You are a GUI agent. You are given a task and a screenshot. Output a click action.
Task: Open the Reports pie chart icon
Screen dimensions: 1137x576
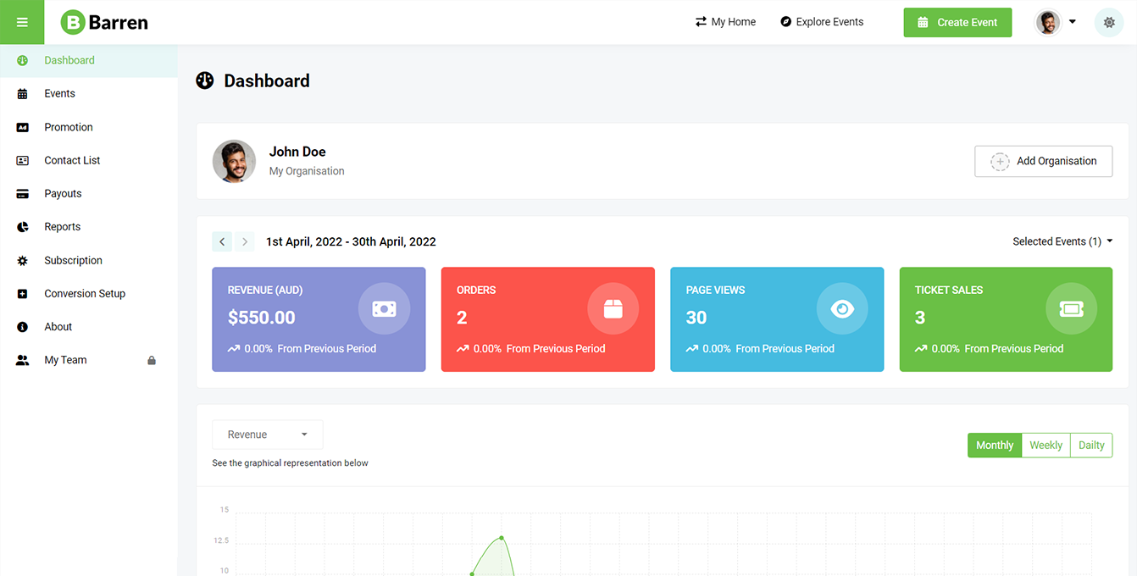23,227
